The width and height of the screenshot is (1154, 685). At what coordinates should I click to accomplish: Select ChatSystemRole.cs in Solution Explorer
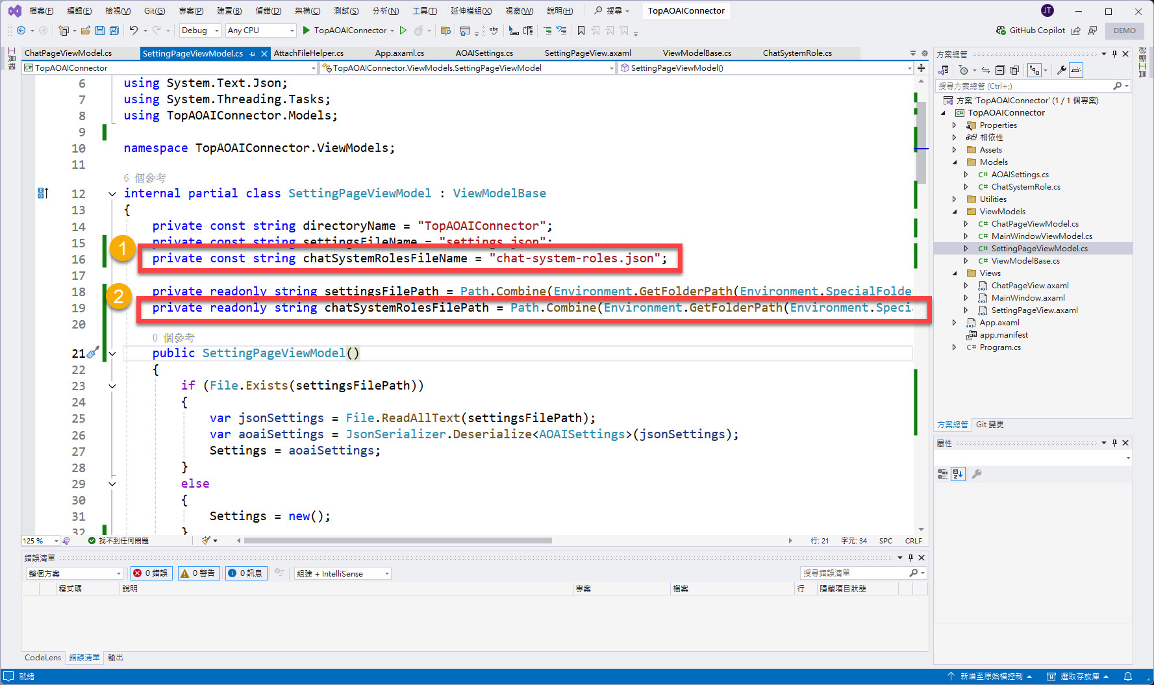(x=1025, y=187)
